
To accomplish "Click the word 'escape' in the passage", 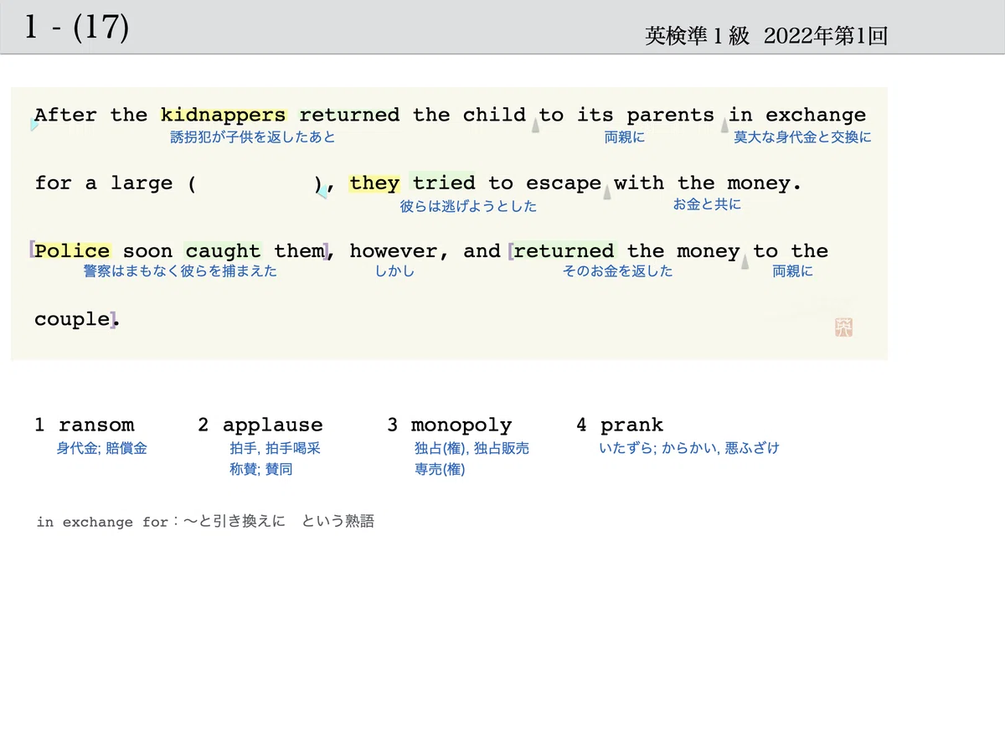I will point(564,183).
